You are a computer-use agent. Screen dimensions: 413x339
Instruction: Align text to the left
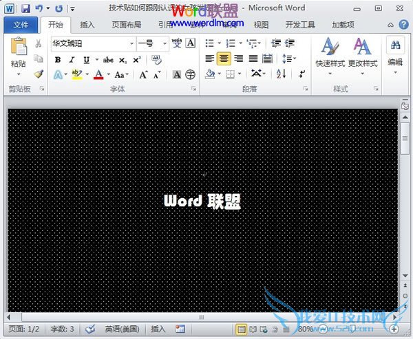click(x=210, y=58)
